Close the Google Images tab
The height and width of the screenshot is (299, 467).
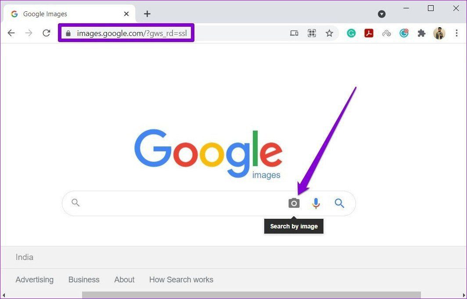[126, 14]
